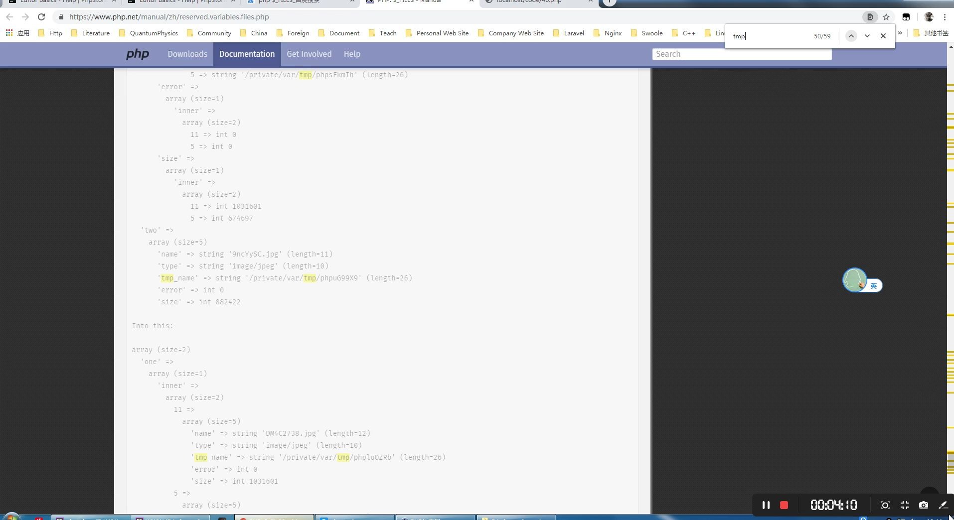Screen dimensions: 954x520
Task: Open the Help nav item
Action: point(352,54)
